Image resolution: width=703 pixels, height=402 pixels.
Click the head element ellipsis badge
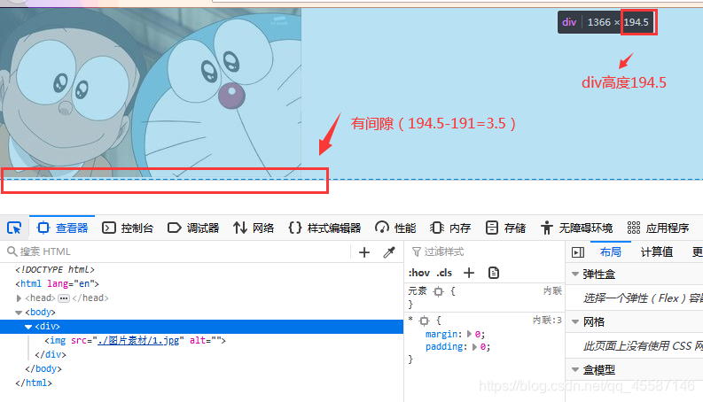pos(64,298)
